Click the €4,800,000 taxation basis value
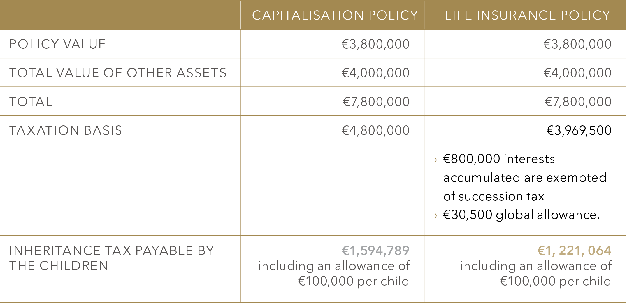This screenshot has height=304, width=627. click(376, 130)
